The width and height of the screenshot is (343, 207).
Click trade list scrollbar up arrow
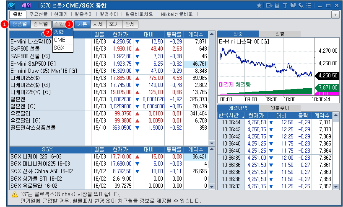[336, 115]
